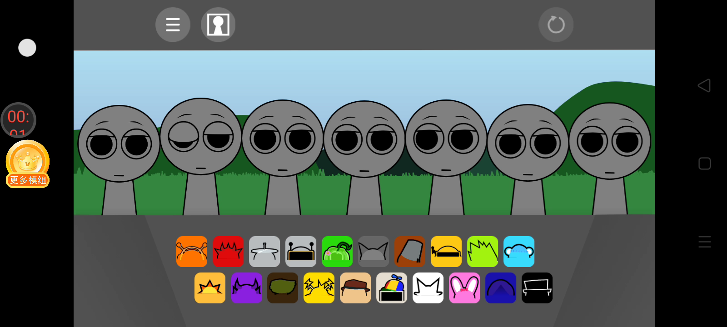The height and width of the screenshot is (327, 727).
Task: Select the brown bucket-hat character icon
Action: point(410,252)
